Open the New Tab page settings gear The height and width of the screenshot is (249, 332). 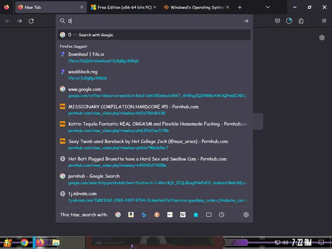point(322,38)
